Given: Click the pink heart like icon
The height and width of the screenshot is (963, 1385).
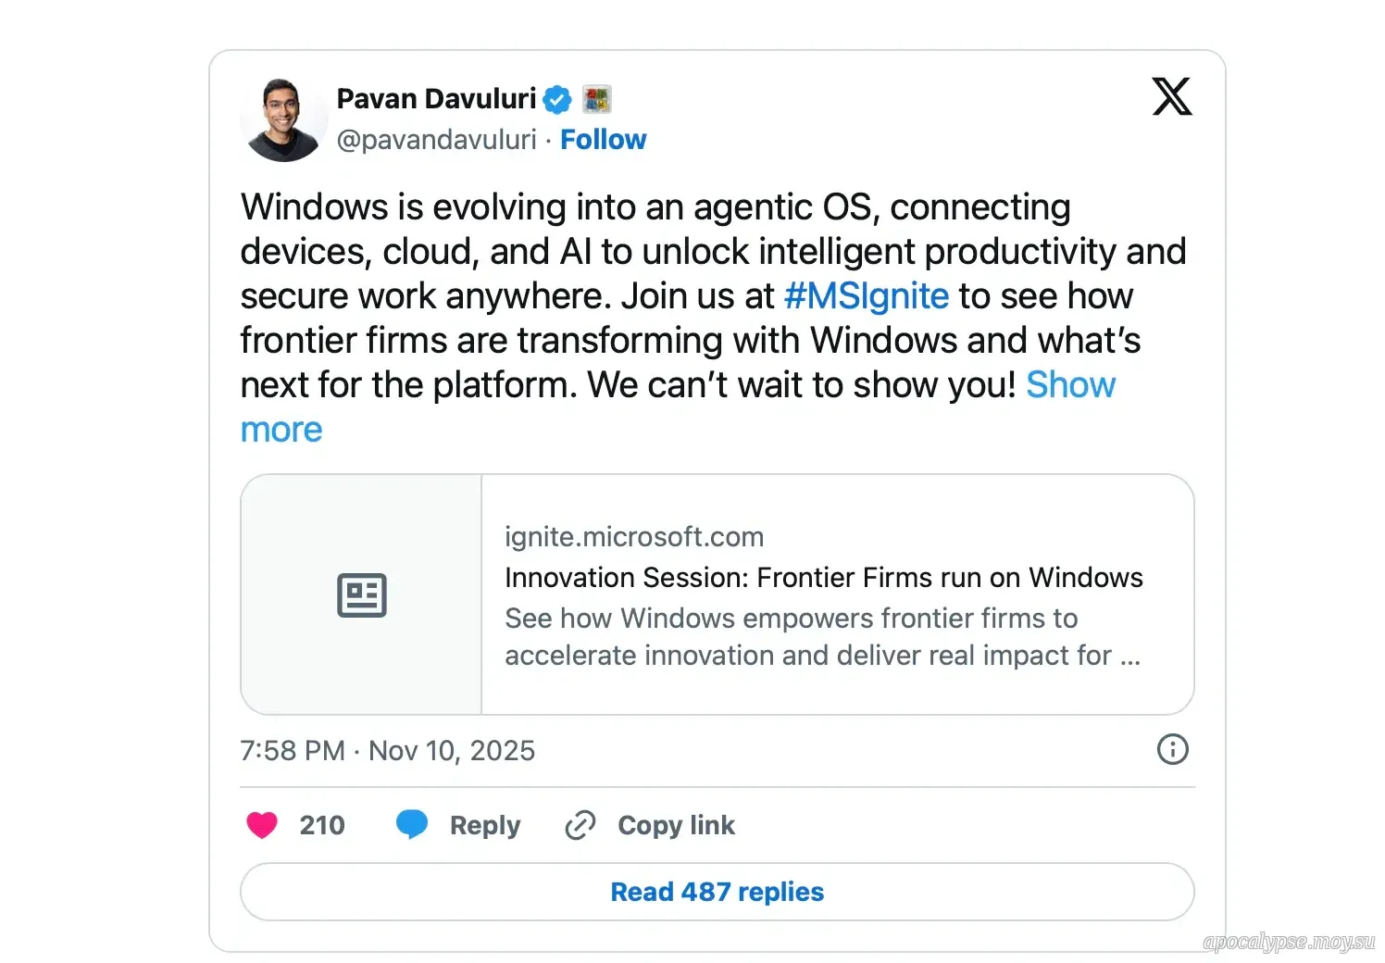Looking at the screenshot, I should [x=262, y=824].
